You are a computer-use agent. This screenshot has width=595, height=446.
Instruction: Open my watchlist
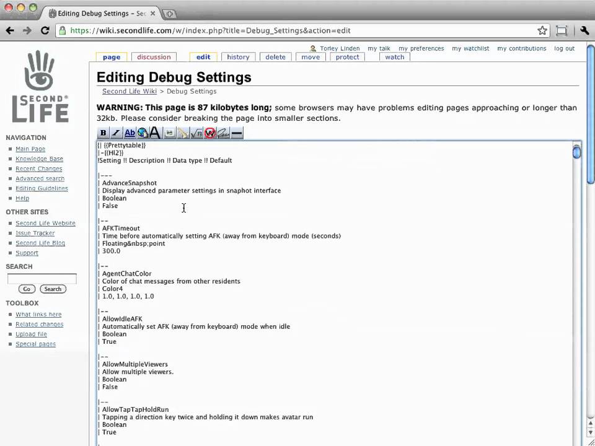click(470, 48)
